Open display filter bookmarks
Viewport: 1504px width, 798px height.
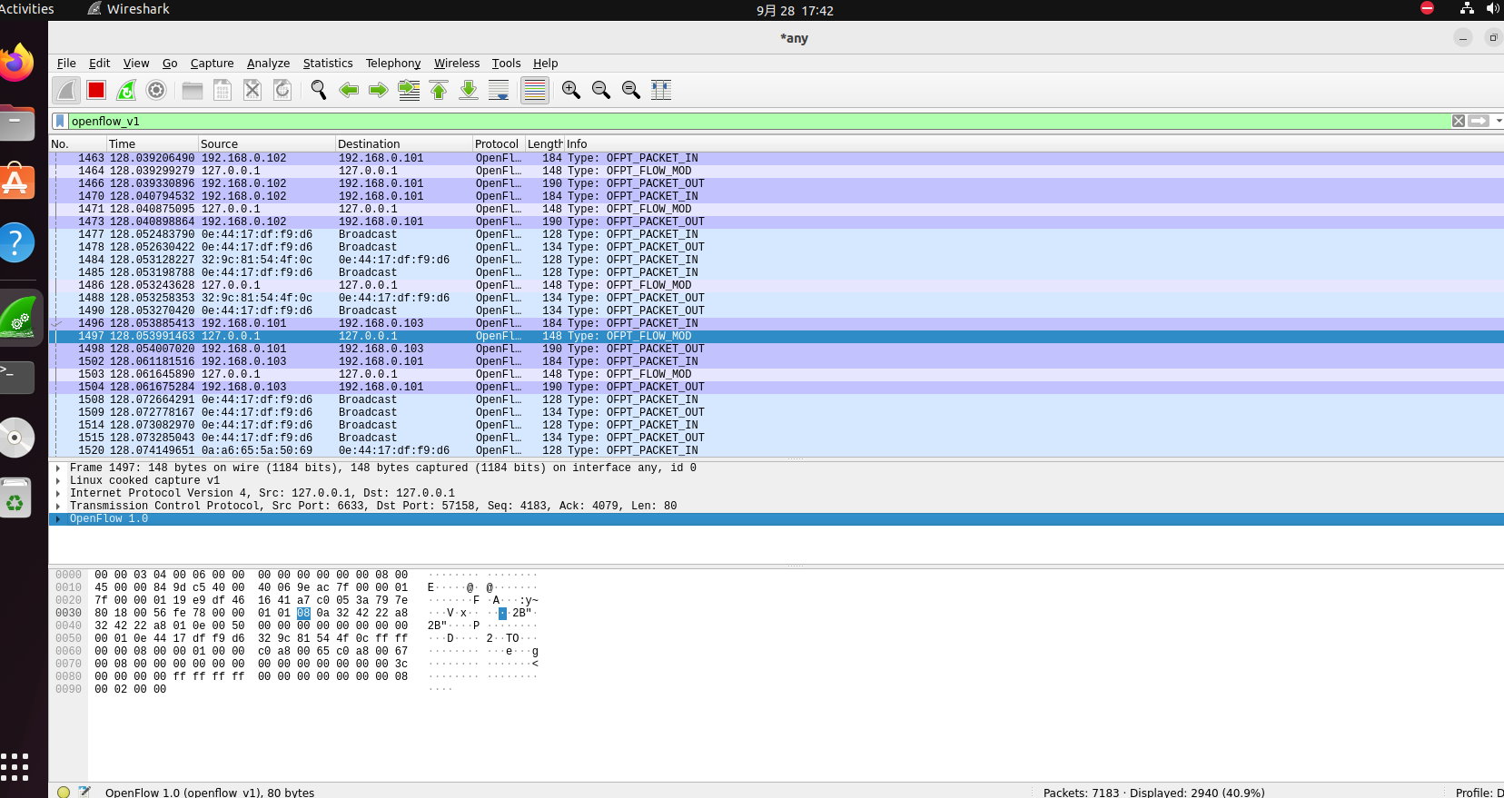[x=60, y=121]
